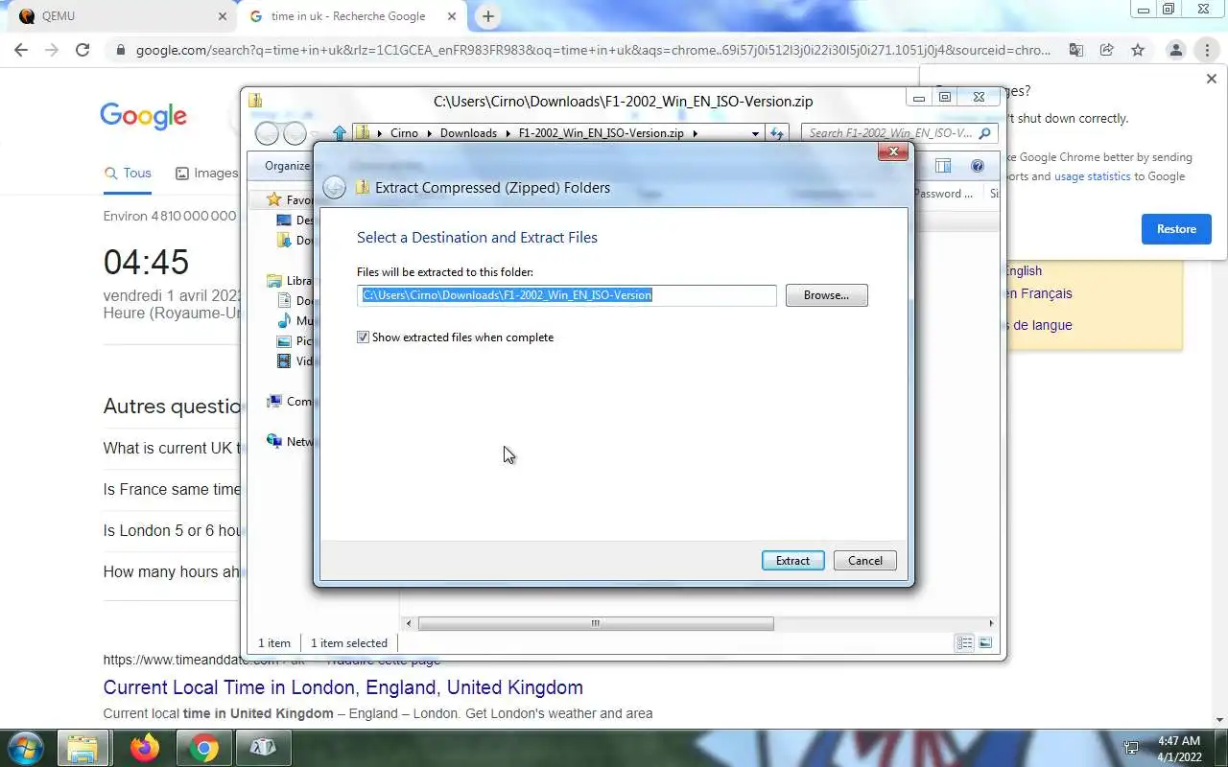Click the Videos library icon in navigation pane

click(x=284, y=361)
